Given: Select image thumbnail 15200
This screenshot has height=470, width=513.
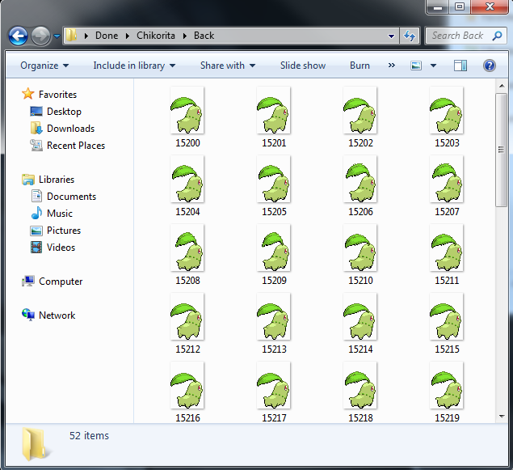Looking at the screenshot, I should coord(187,110).
